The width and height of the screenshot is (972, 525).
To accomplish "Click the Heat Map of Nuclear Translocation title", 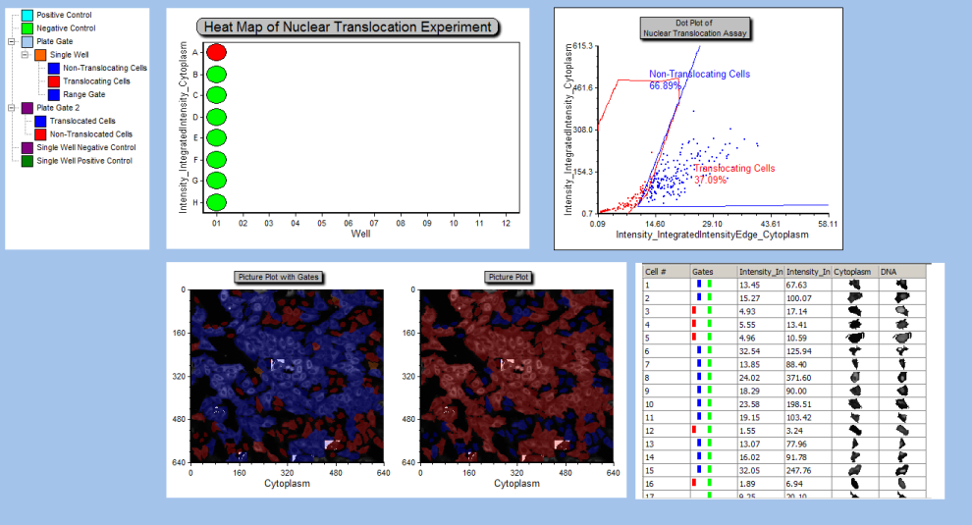I will pos(347,27).
